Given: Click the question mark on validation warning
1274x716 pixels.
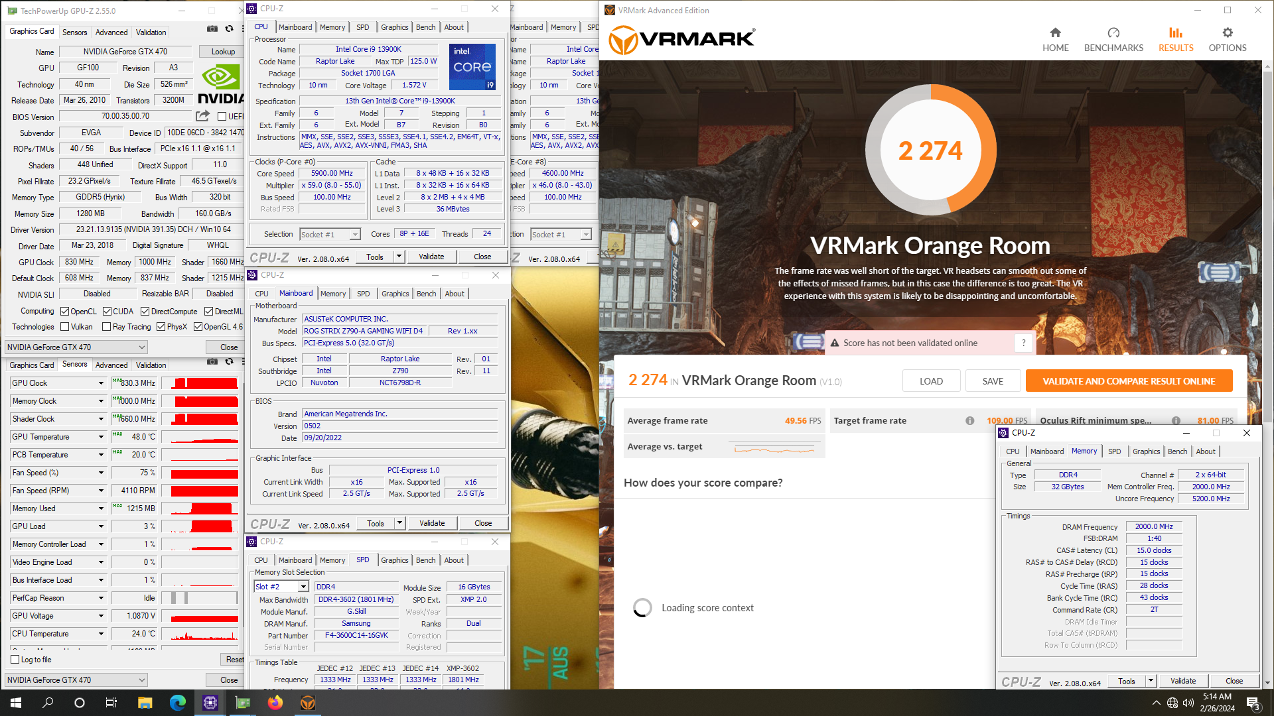Looking at the screenshot, I should click(x=1024, y=343).
